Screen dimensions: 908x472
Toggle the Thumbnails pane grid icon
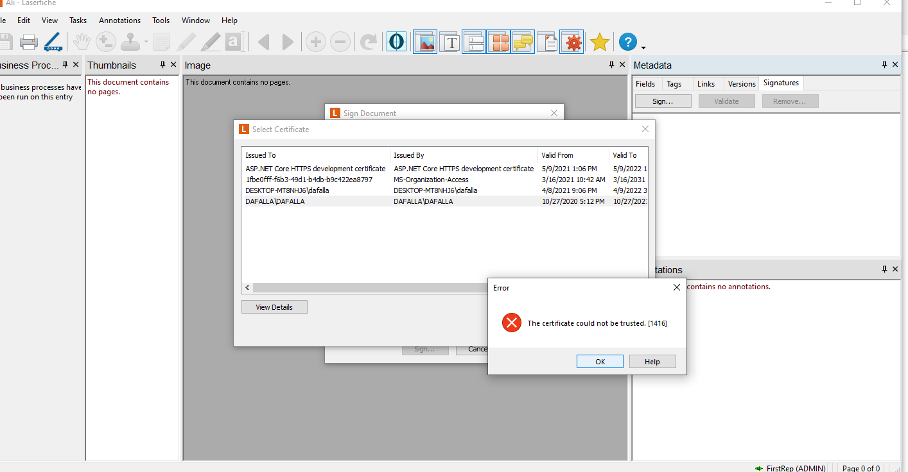click(498, 42)
